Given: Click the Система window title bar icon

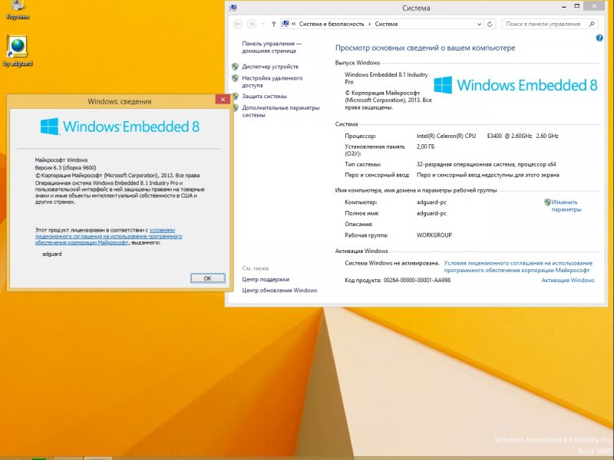Looking at the screenshot, I should coord(233,8).
